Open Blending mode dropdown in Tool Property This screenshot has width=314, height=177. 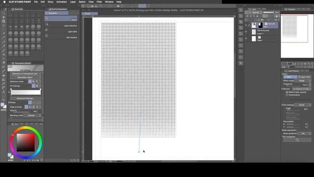click(32, 116)
